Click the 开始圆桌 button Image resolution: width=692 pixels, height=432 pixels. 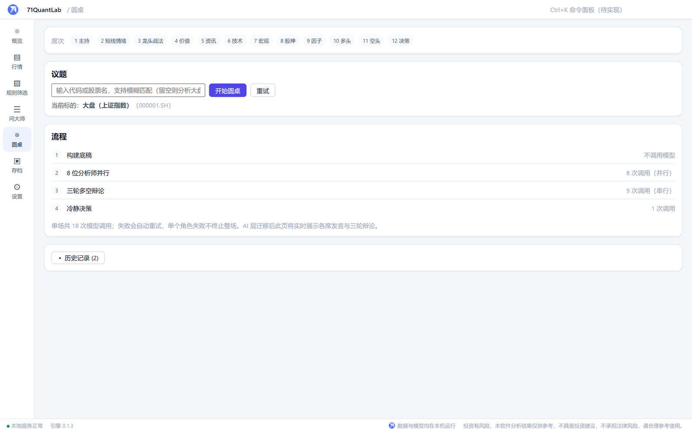coord(227,90)
